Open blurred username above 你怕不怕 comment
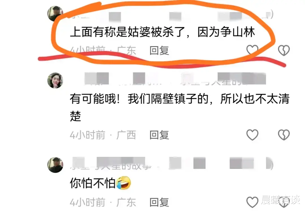The width and height of the screenshot is (305, 211). tap(172, 163)
